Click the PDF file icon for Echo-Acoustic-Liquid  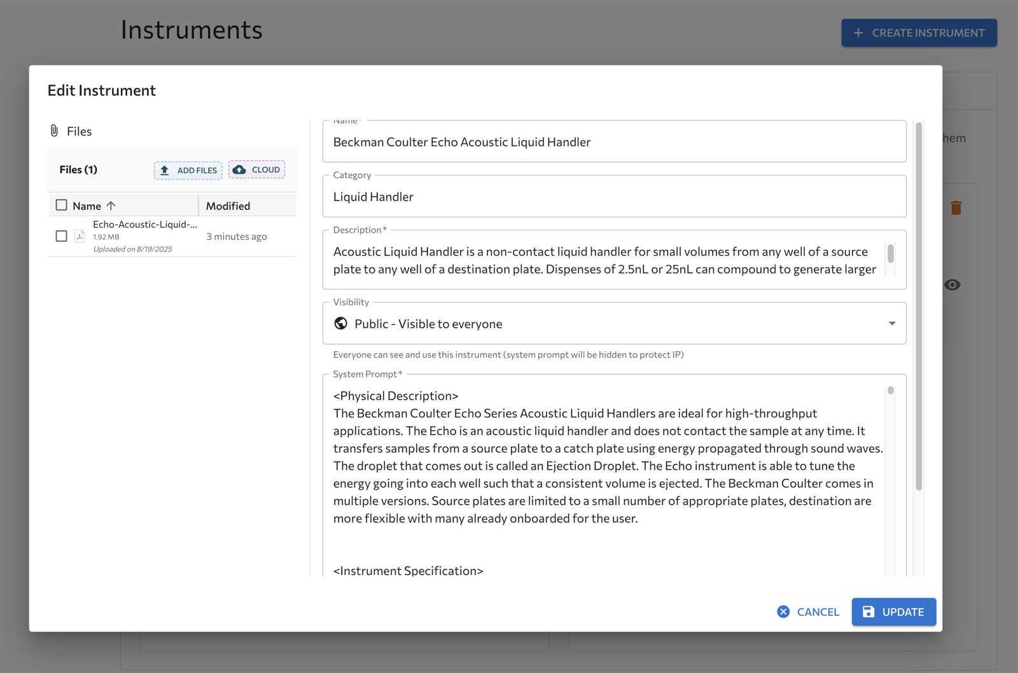80,236
